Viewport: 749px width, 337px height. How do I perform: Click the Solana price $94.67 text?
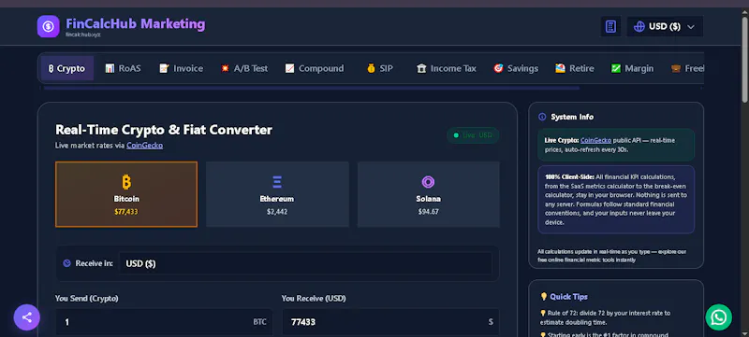click(x=429, y=212)
